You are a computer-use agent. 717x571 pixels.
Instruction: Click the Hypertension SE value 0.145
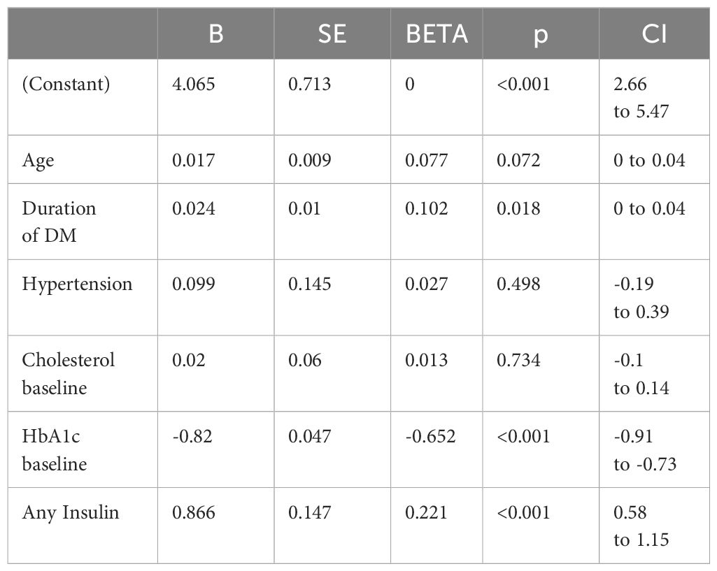pos(310,284)
